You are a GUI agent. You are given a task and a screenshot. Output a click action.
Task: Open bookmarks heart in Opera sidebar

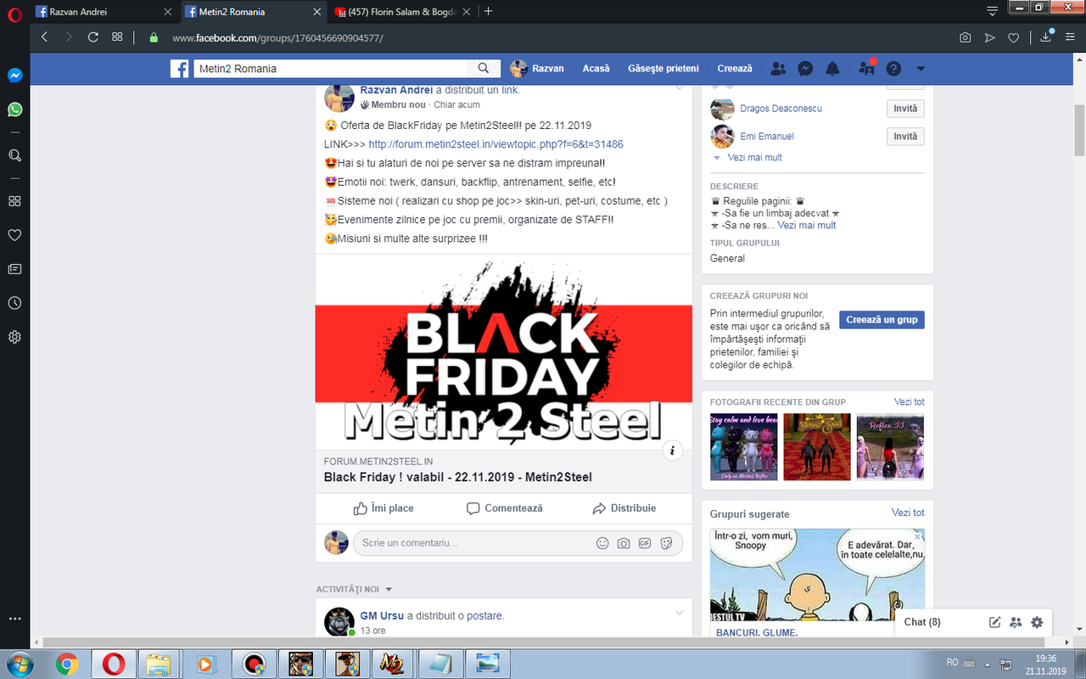[x=14, y=235]
